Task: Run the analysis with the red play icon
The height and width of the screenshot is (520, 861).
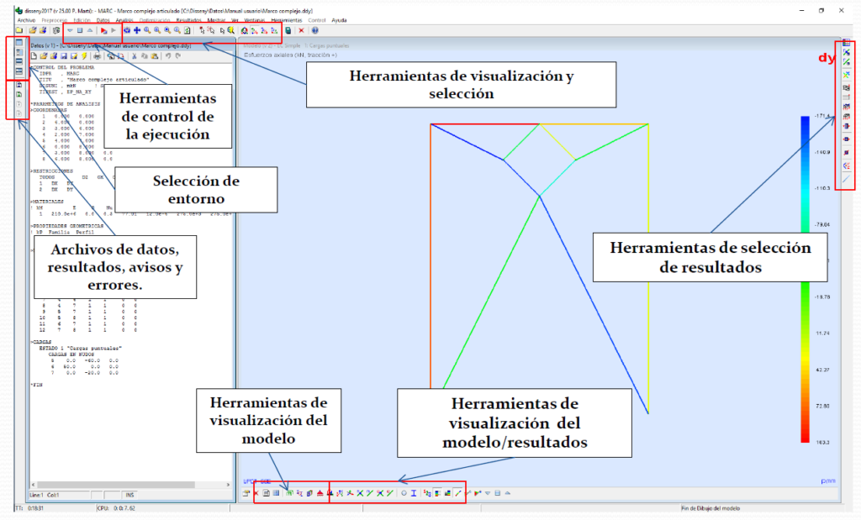Action: click(103, 30)
